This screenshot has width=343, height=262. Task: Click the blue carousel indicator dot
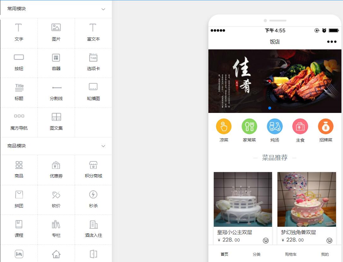point(270,108)
